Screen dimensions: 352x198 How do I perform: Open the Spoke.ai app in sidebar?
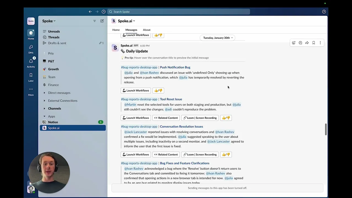point(73,128)
